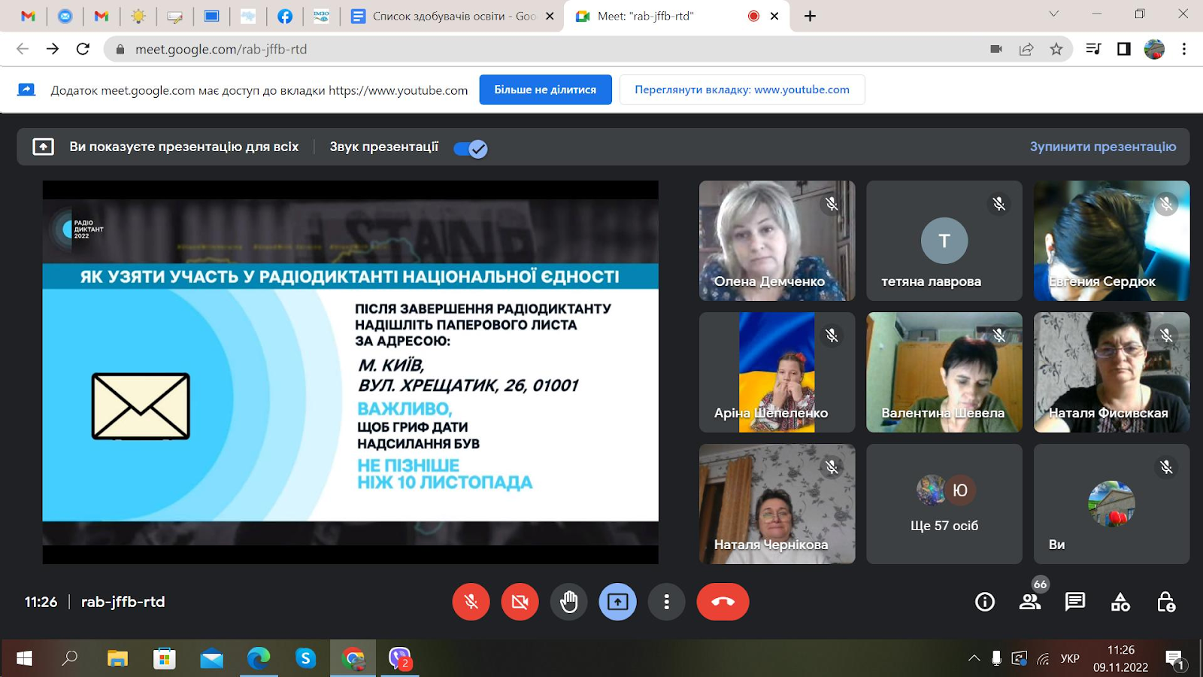The image size is (1203, 677).
Task: Open the first Gmail tab
Action: click(28, 16)
